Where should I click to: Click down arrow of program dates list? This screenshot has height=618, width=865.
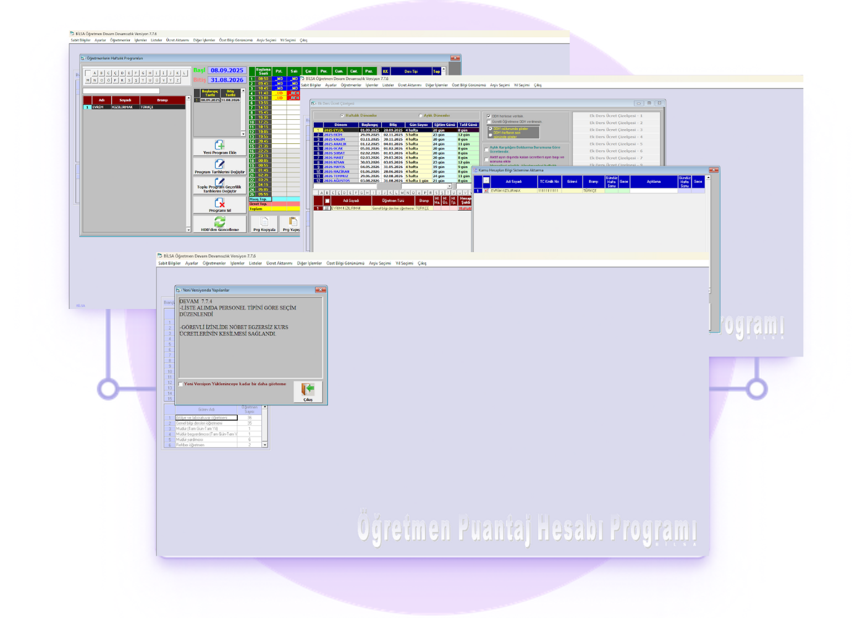pyautogui.click(x=243, y=133)
